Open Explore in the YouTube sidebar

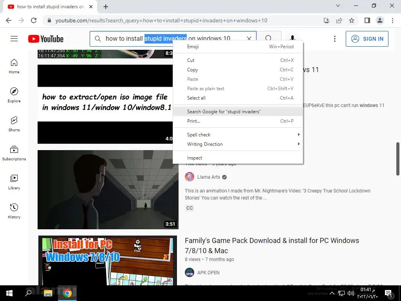(x=14, y=95)
